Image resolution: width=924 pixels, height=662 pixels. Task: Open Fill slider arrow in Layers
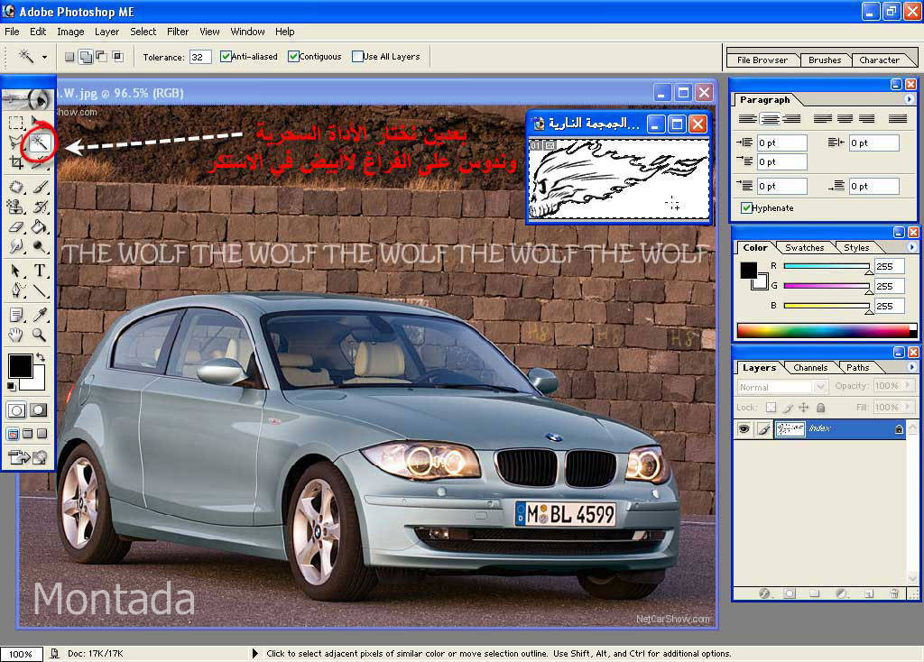coord(908,407)
